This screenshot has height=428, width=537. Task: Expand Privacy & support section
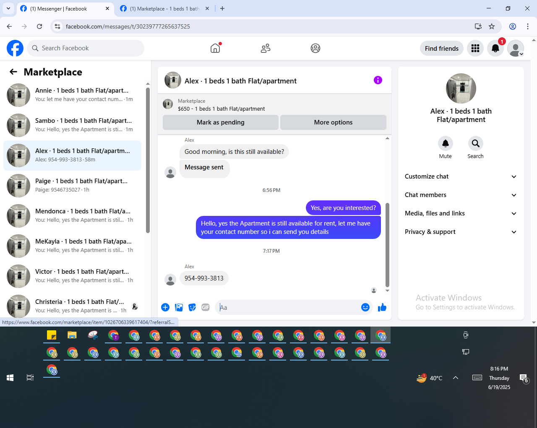[461, 232]
